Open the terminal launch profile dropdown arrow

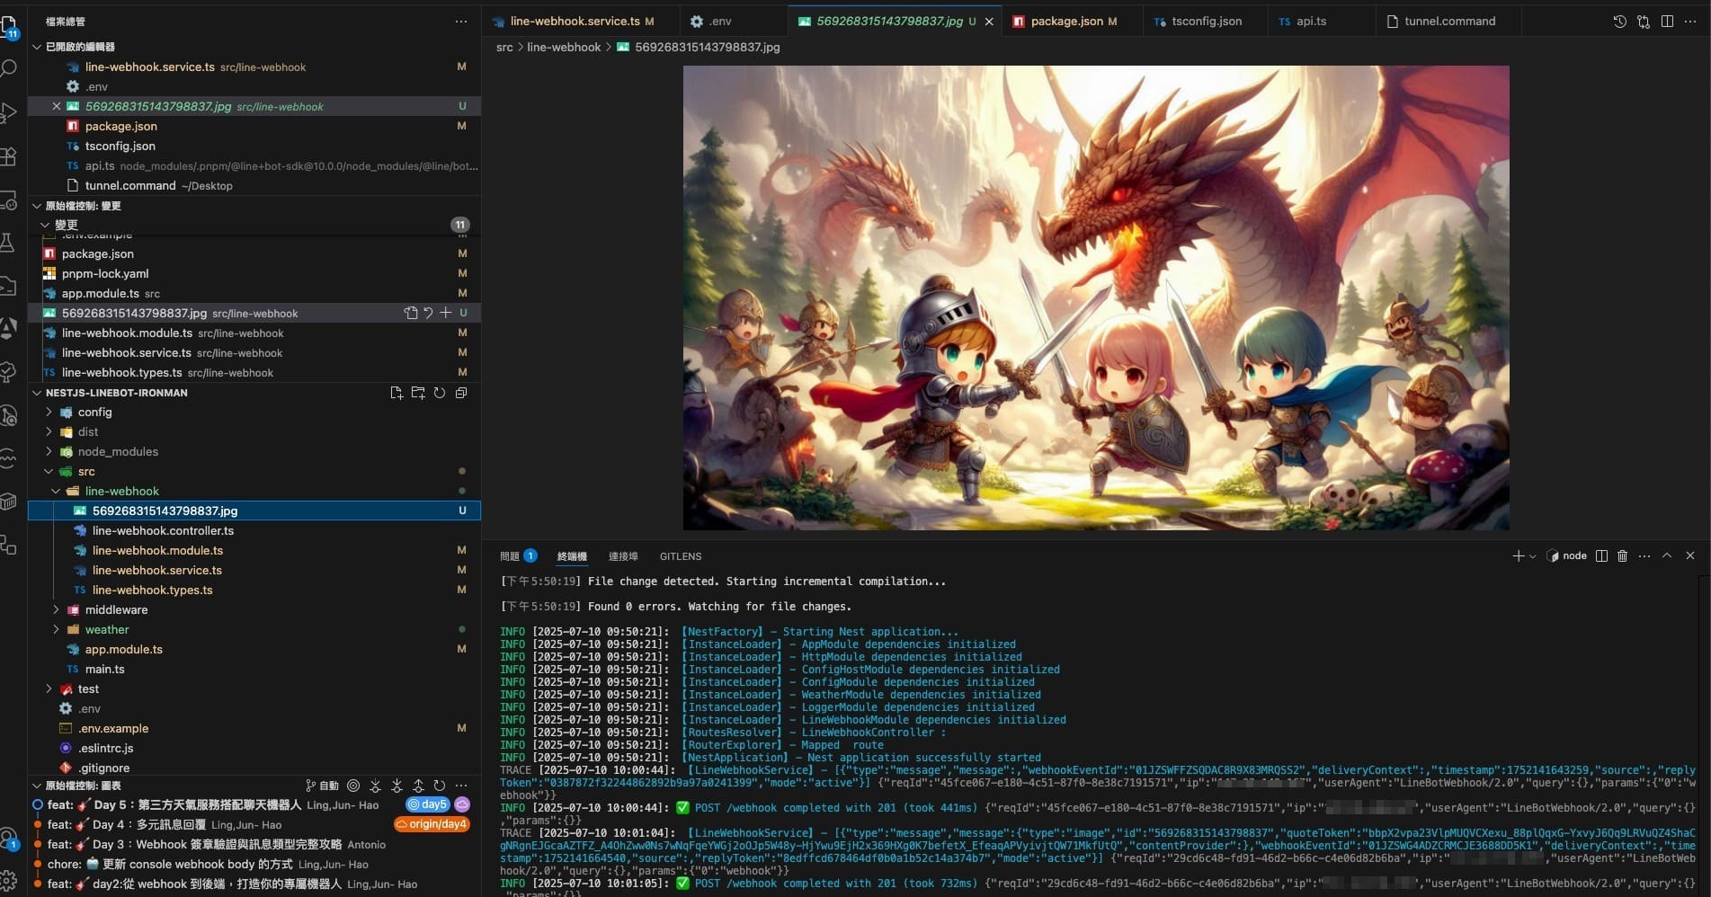click(x=1532, y=556)
